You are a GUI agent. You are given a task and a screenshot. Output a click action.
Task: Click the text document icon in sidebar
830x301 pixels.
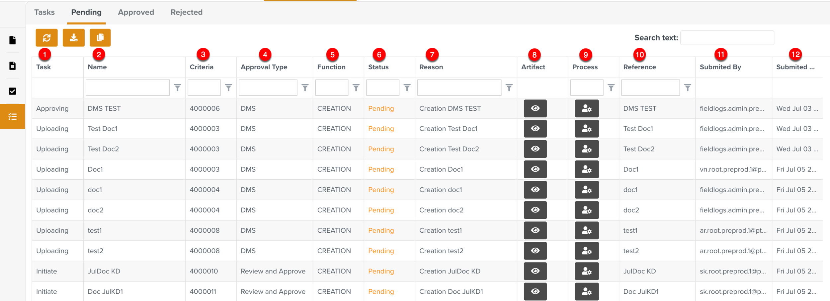point(13,66)
